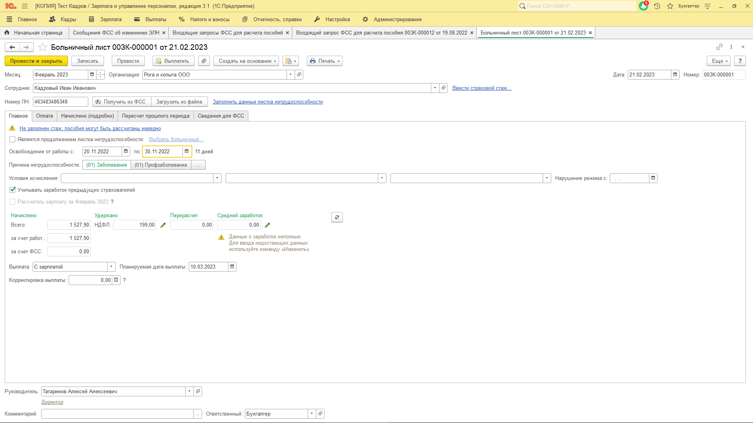Click the Номер ЛН input field
This screenshot has height=423, width=753.
tap(60, 102)
